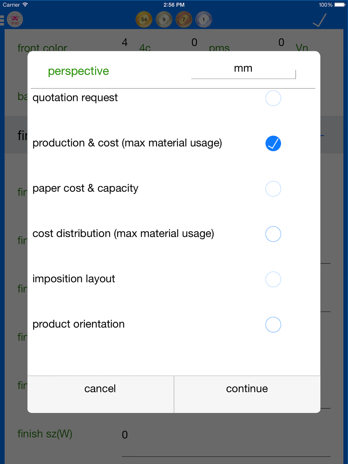Open the hamburger menu at top left
The height and width of the screenshot is (464, 348).
[x=2, y=20]
